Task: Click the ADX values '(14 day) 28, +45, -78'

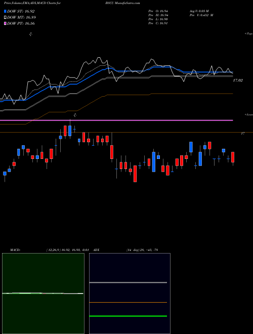Action: coord(142,250)
